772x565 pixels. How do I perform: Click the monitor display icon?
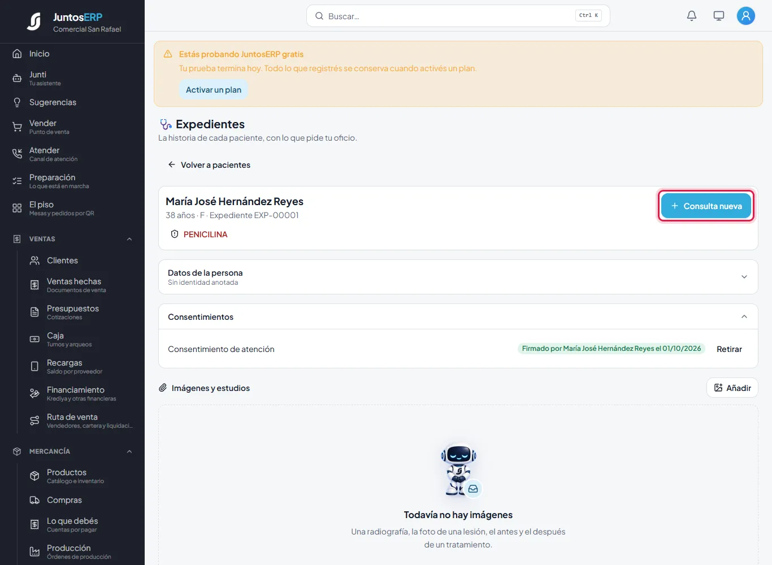click(x=719, y=16)
